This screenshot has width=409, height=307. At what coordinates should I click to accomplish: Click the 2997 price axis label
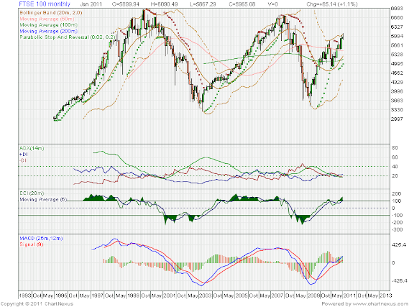[397, 119]
